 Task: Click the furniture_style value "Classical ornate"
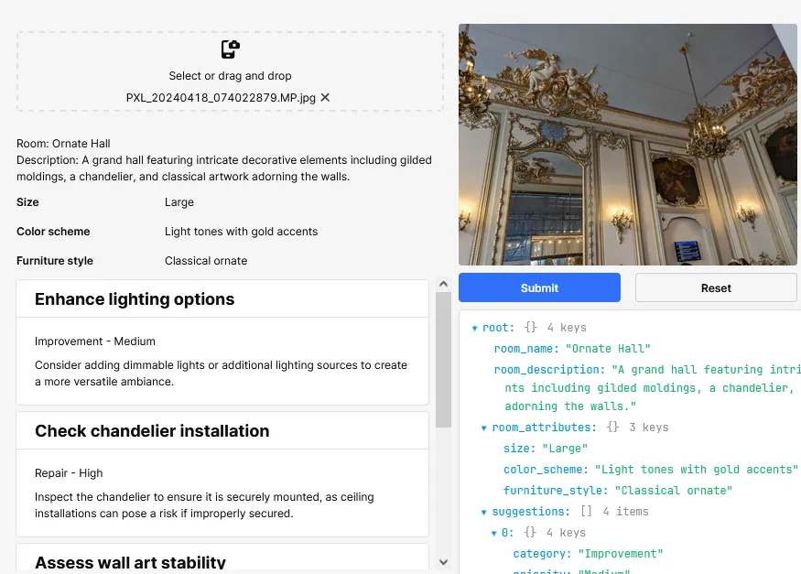pos(673,491)
